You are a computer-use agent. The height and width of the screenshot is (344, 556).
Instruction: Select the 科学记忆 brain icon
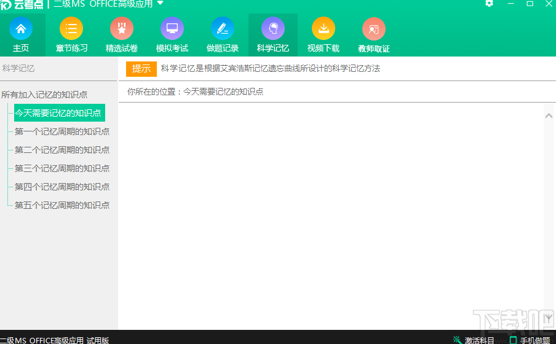[273, 28]
